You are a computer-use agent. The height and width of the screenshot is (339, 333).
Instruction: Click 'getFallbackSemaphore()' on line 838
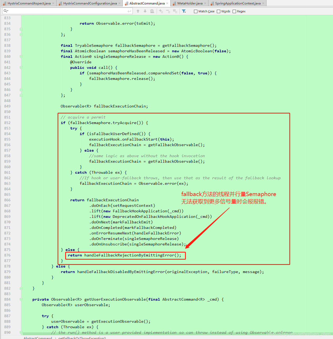[x=188, y=45]
